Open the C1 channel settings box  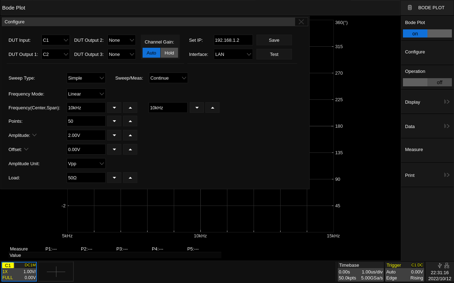pyautogui.click(x=19, y=271)
